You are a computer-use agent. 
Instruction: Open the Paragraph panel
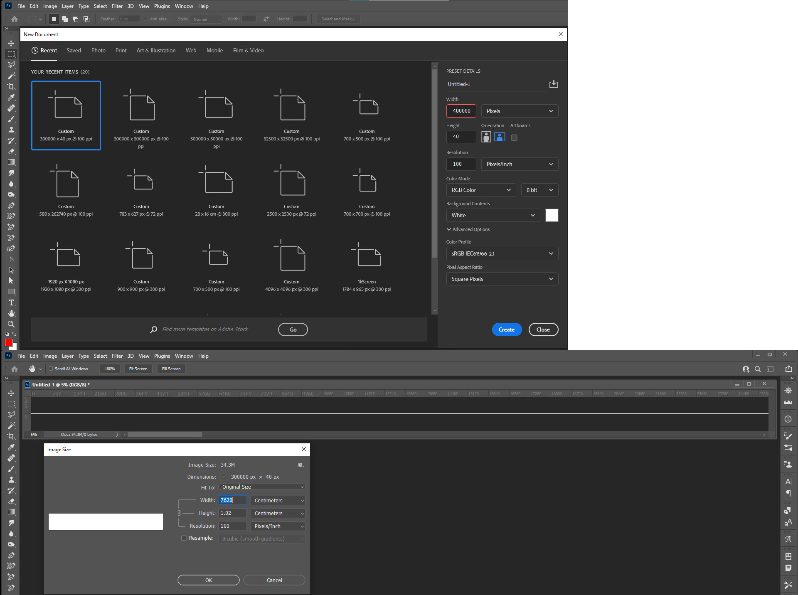point(788,493)
